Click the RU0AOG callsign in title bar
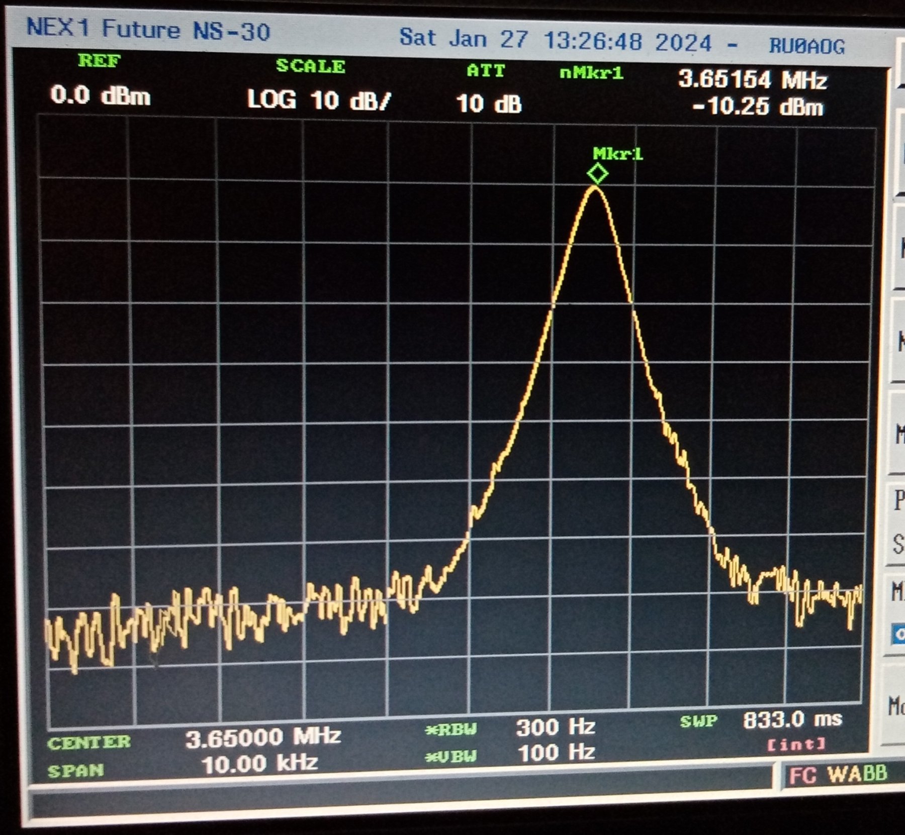The image size is (905, 835). (806, 47)
